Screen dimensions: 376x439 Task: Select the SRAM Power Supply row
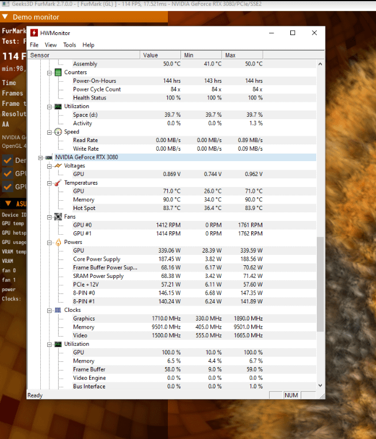194,276
